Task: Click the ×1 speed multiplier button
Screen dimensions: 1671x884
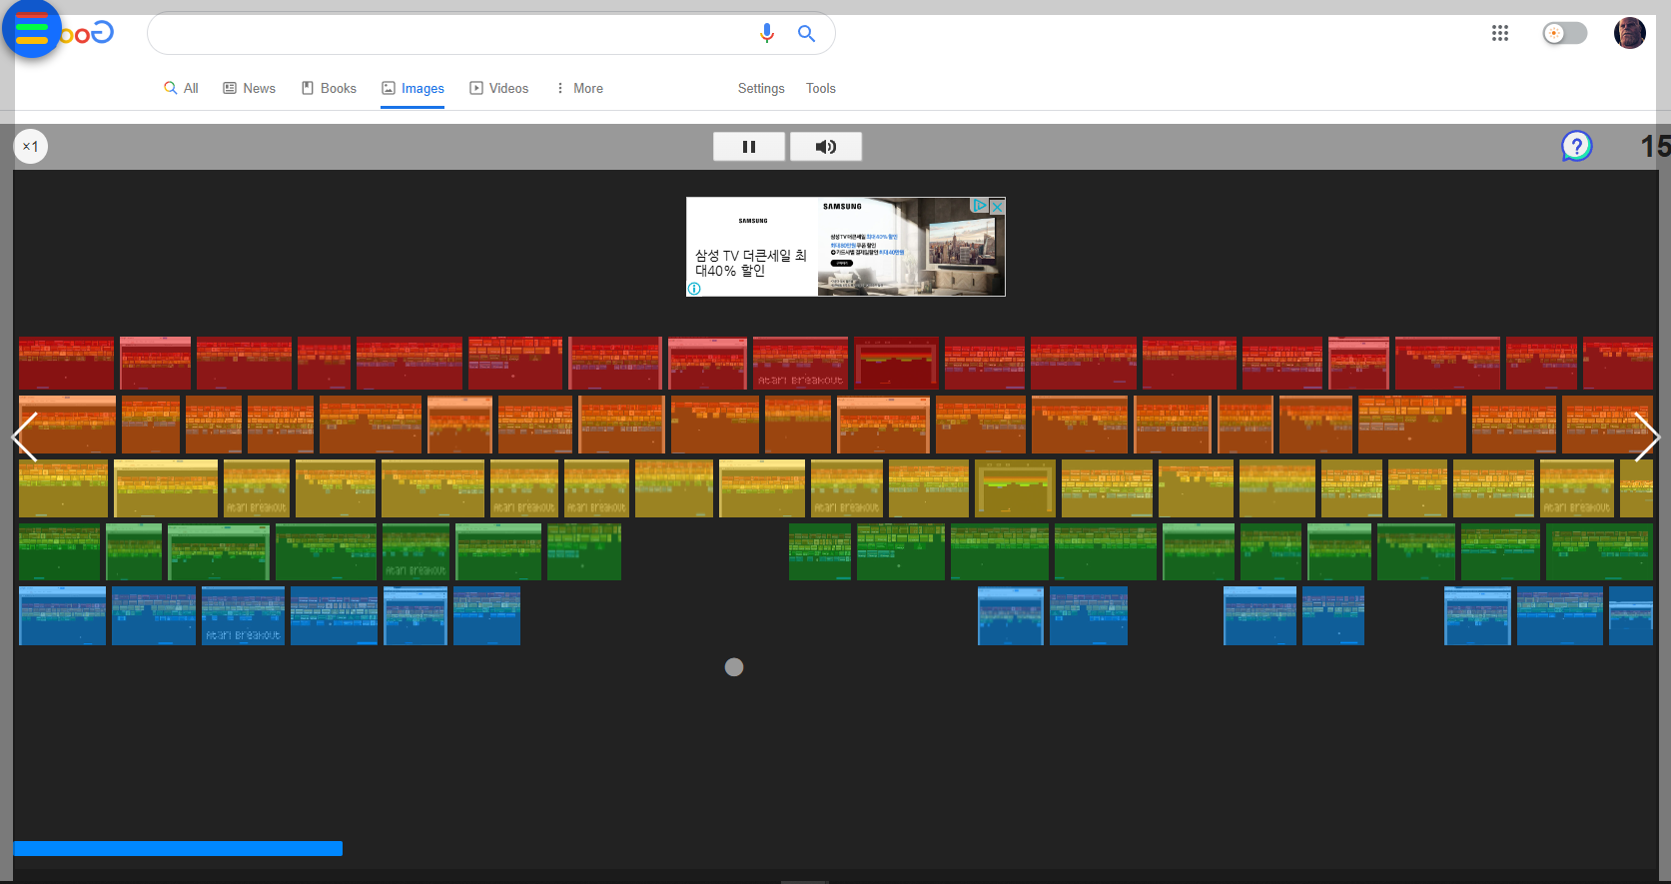Action: click(31, 147)
